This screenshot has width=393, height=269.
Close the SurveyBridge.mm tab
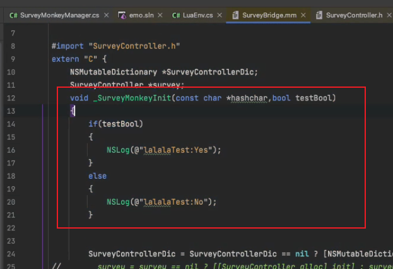tap(303, 15)
